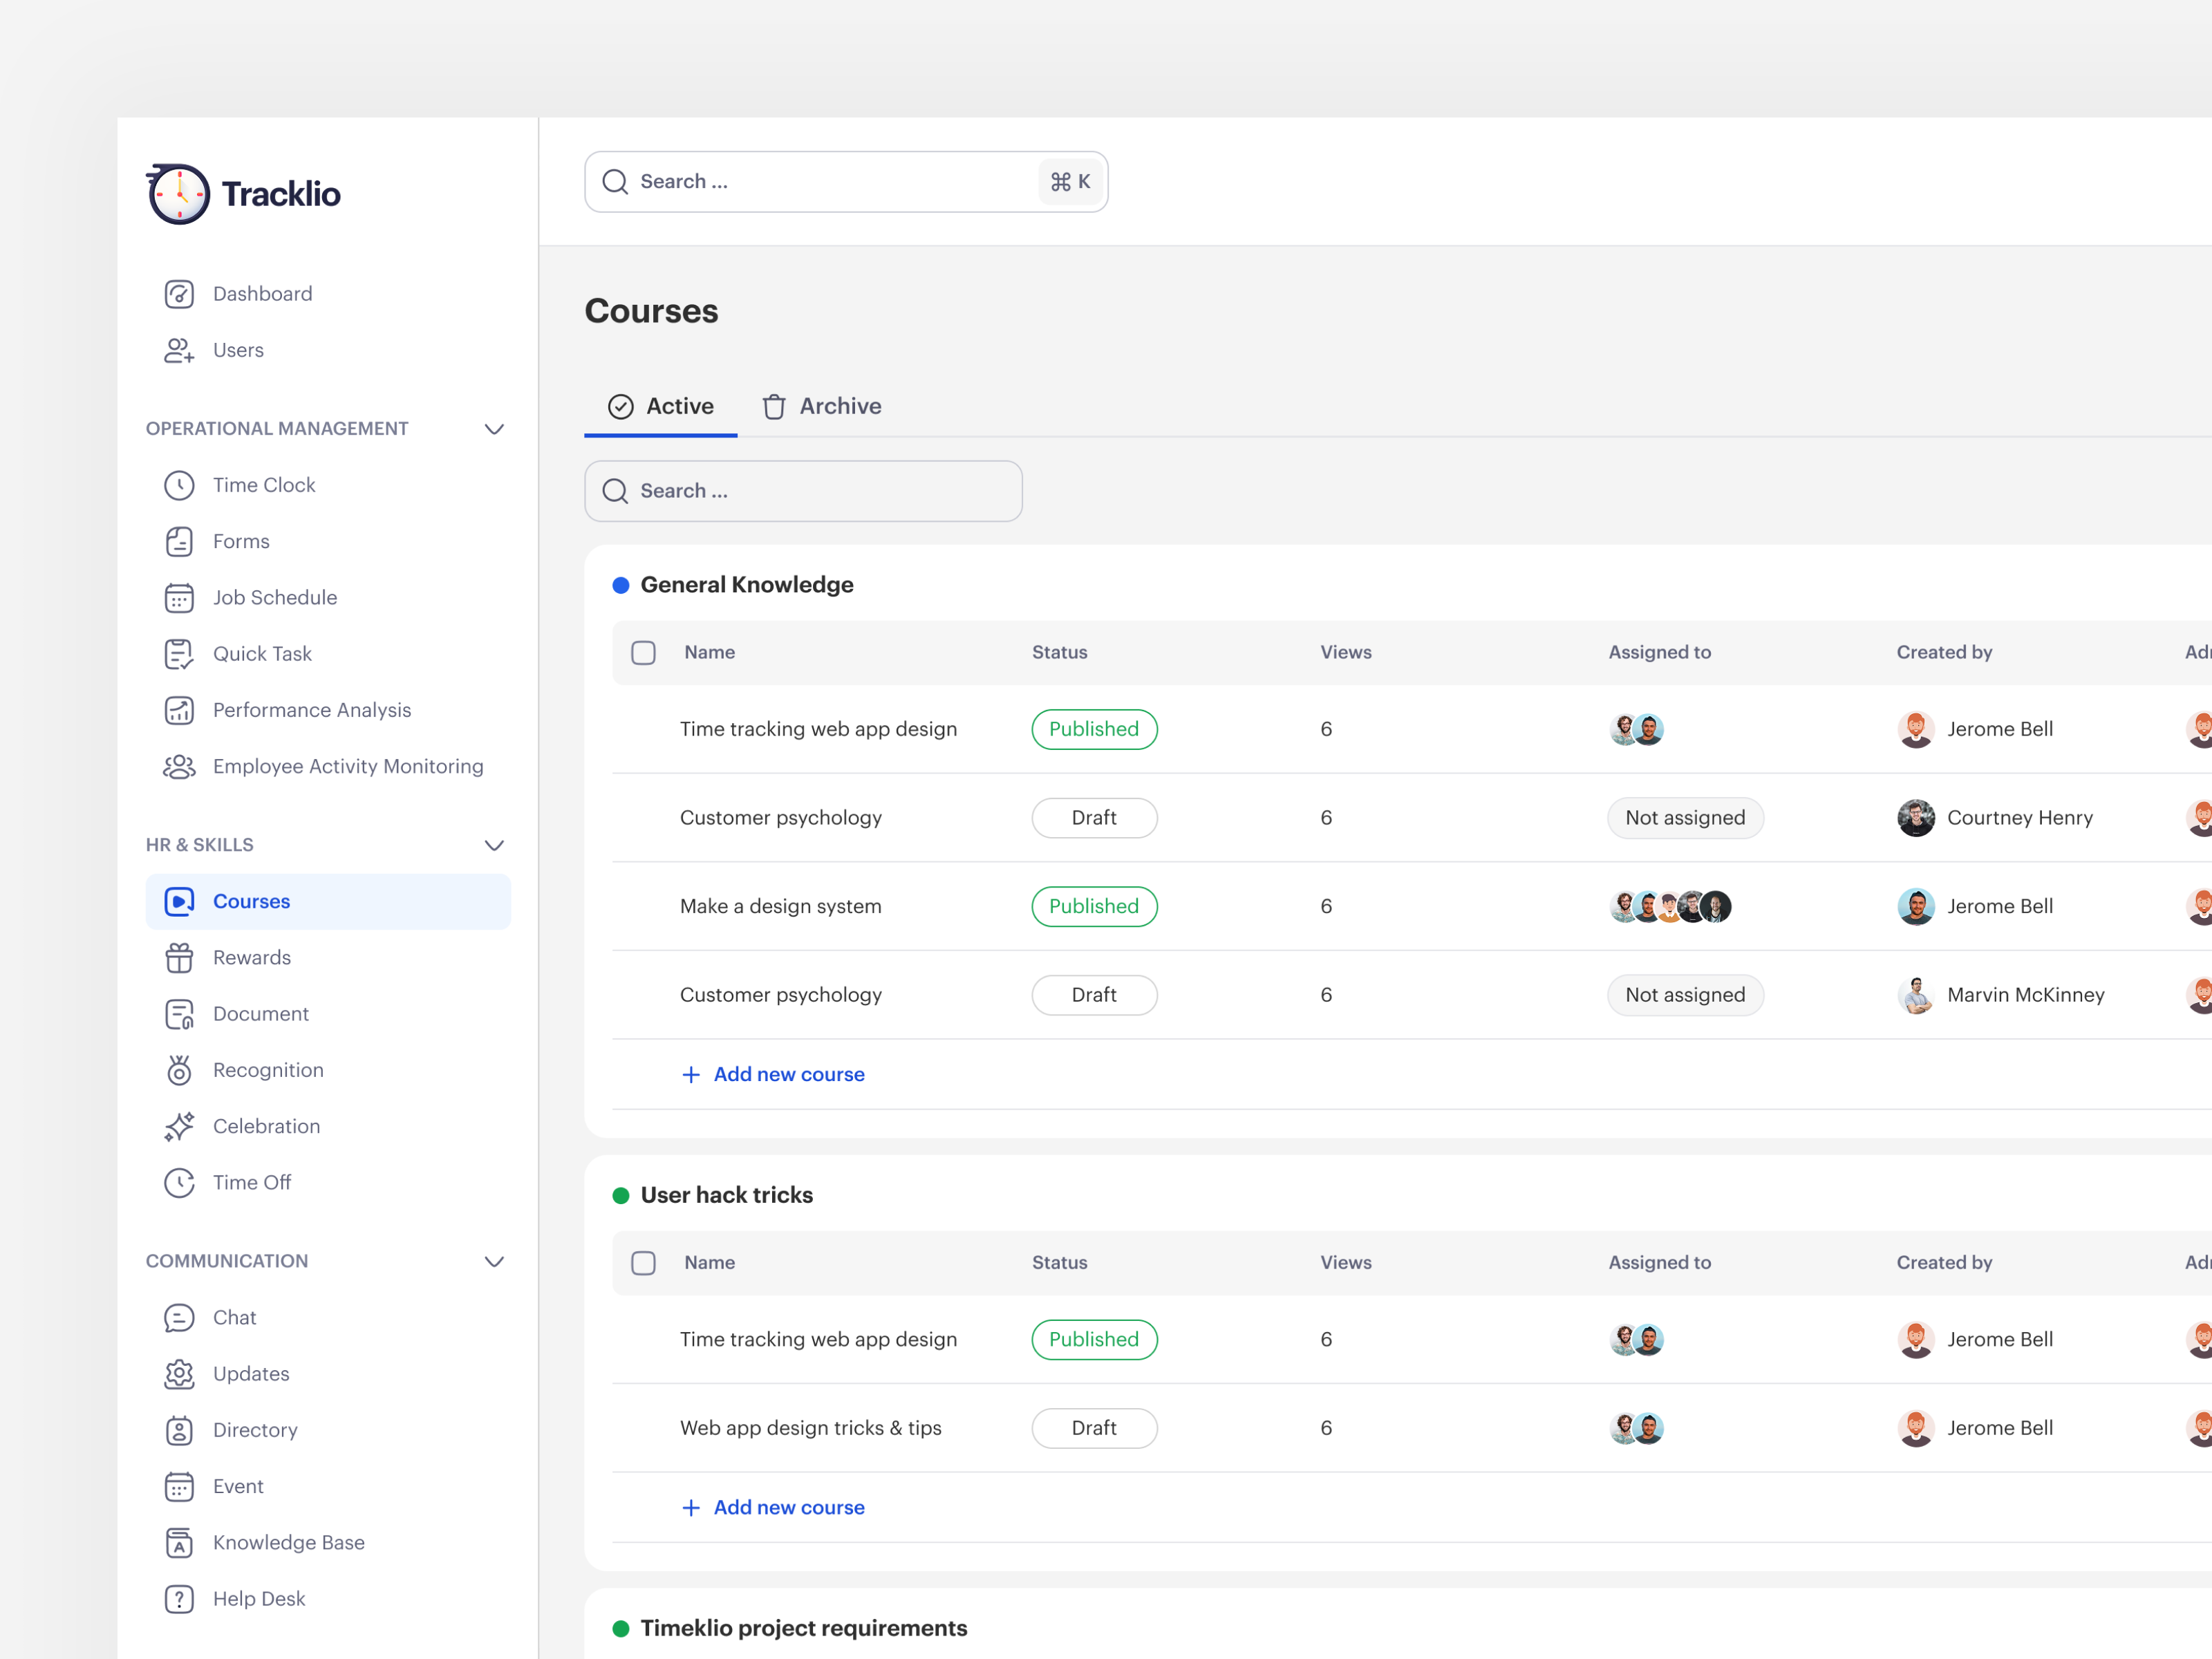Screen dimensions: 2212x1659
Task: Click the blue General Knowledge color dot
Action: [x=621, y=585]
